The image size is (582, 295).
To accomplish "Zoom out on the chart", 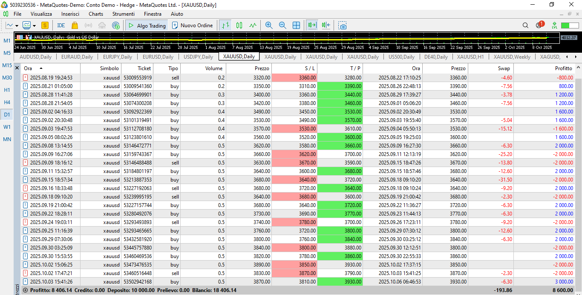I will (282, 26).
